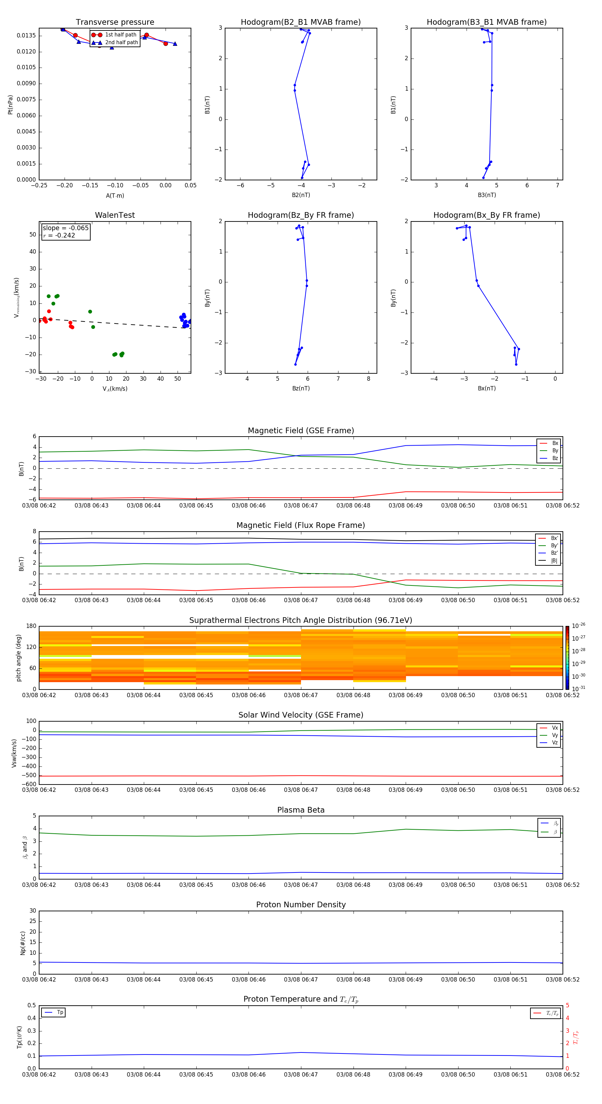Click the 'WalenTest' plot title
The image size is (602, 1104).
click(115, 215)
